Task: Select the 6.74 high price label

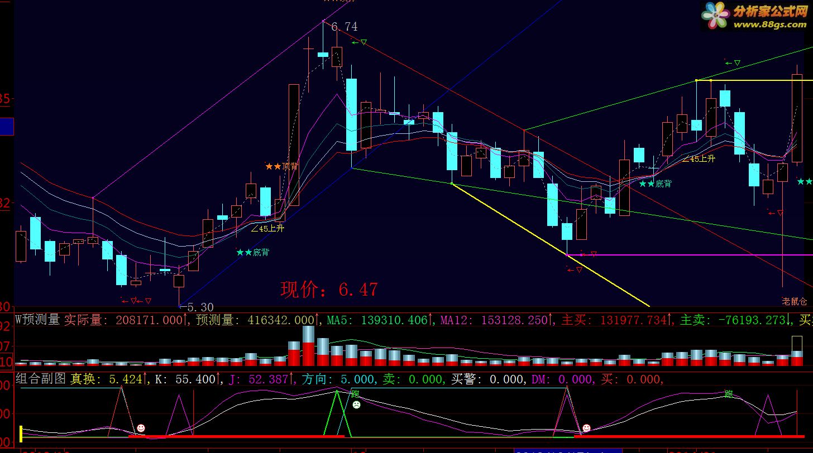Action: [345, 27]
